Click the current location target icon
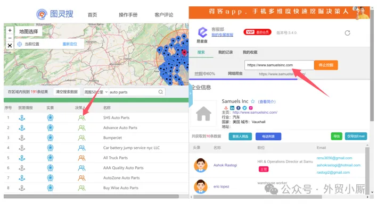The width and height of the screenshot is (377, 204). tap(20, 44)
